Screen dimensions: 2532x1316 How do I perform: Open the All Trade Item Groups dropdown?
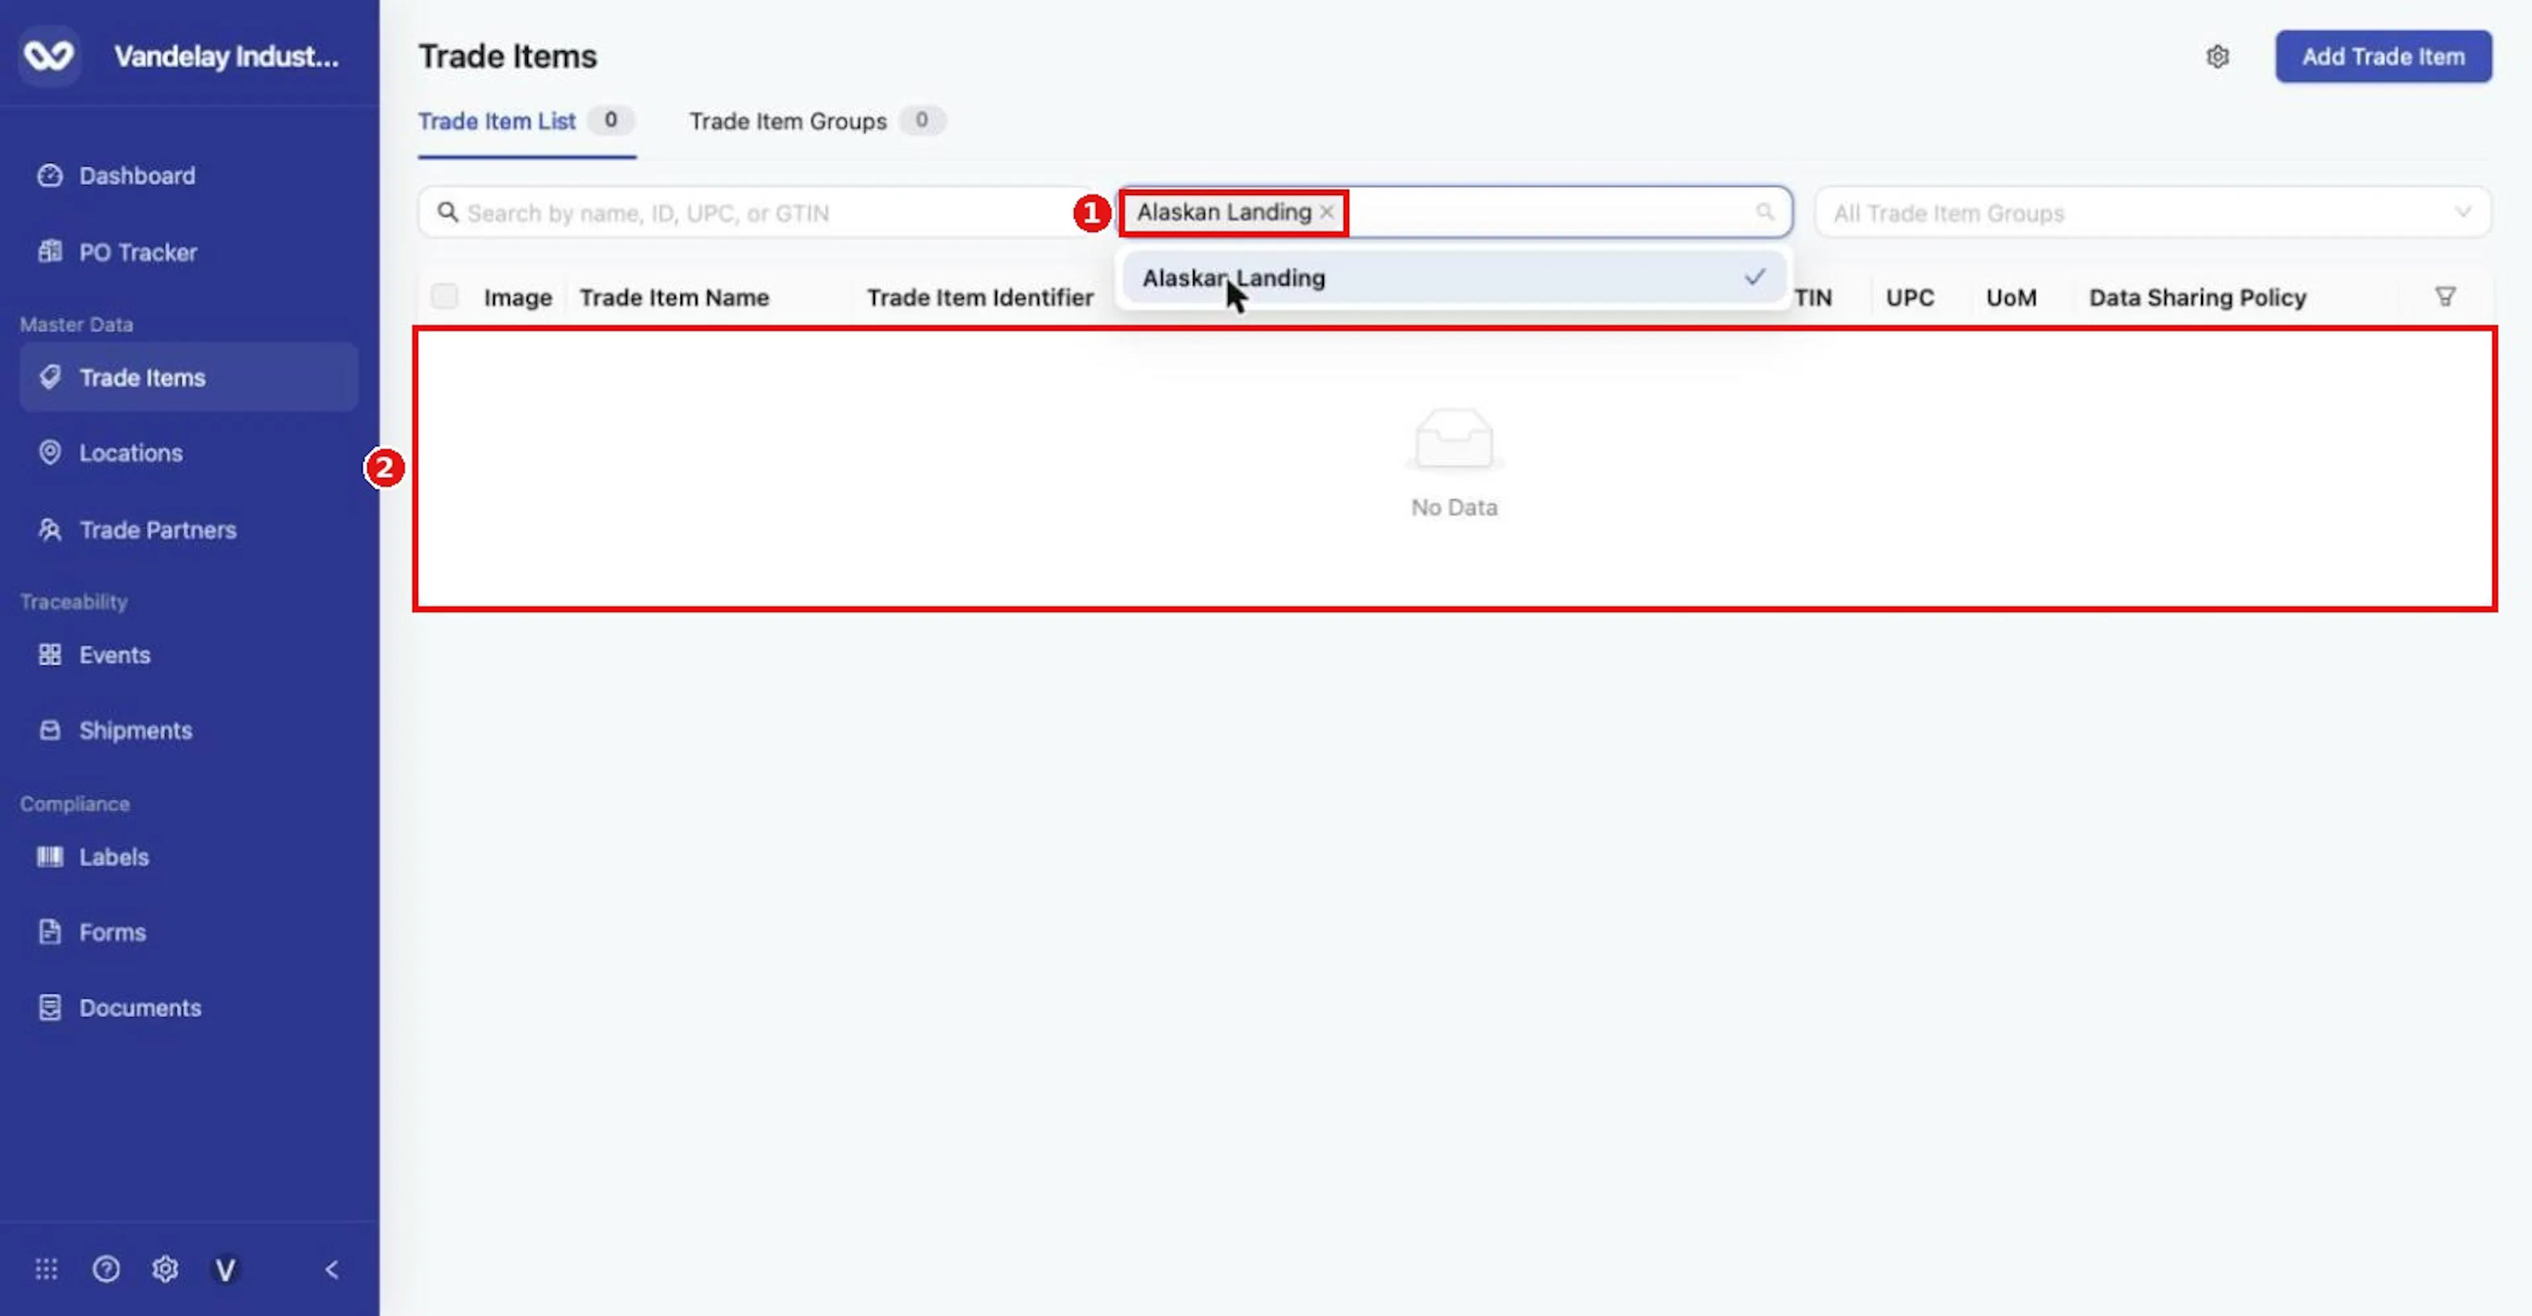pos(2153,212)
